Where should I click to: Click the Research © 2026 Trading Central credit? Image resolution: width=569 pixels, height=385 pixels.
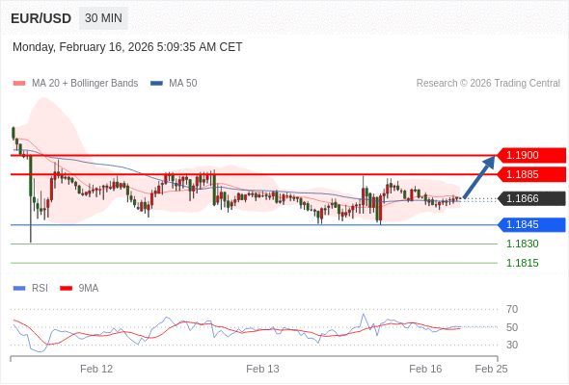click(x=488, y=84)
